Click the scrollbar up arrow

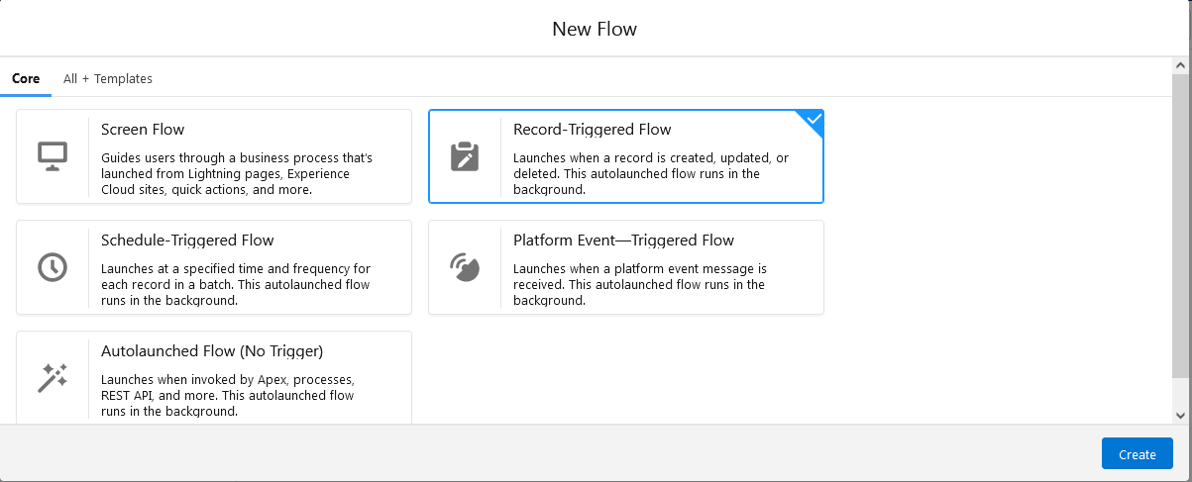(x=1180, y=64)
